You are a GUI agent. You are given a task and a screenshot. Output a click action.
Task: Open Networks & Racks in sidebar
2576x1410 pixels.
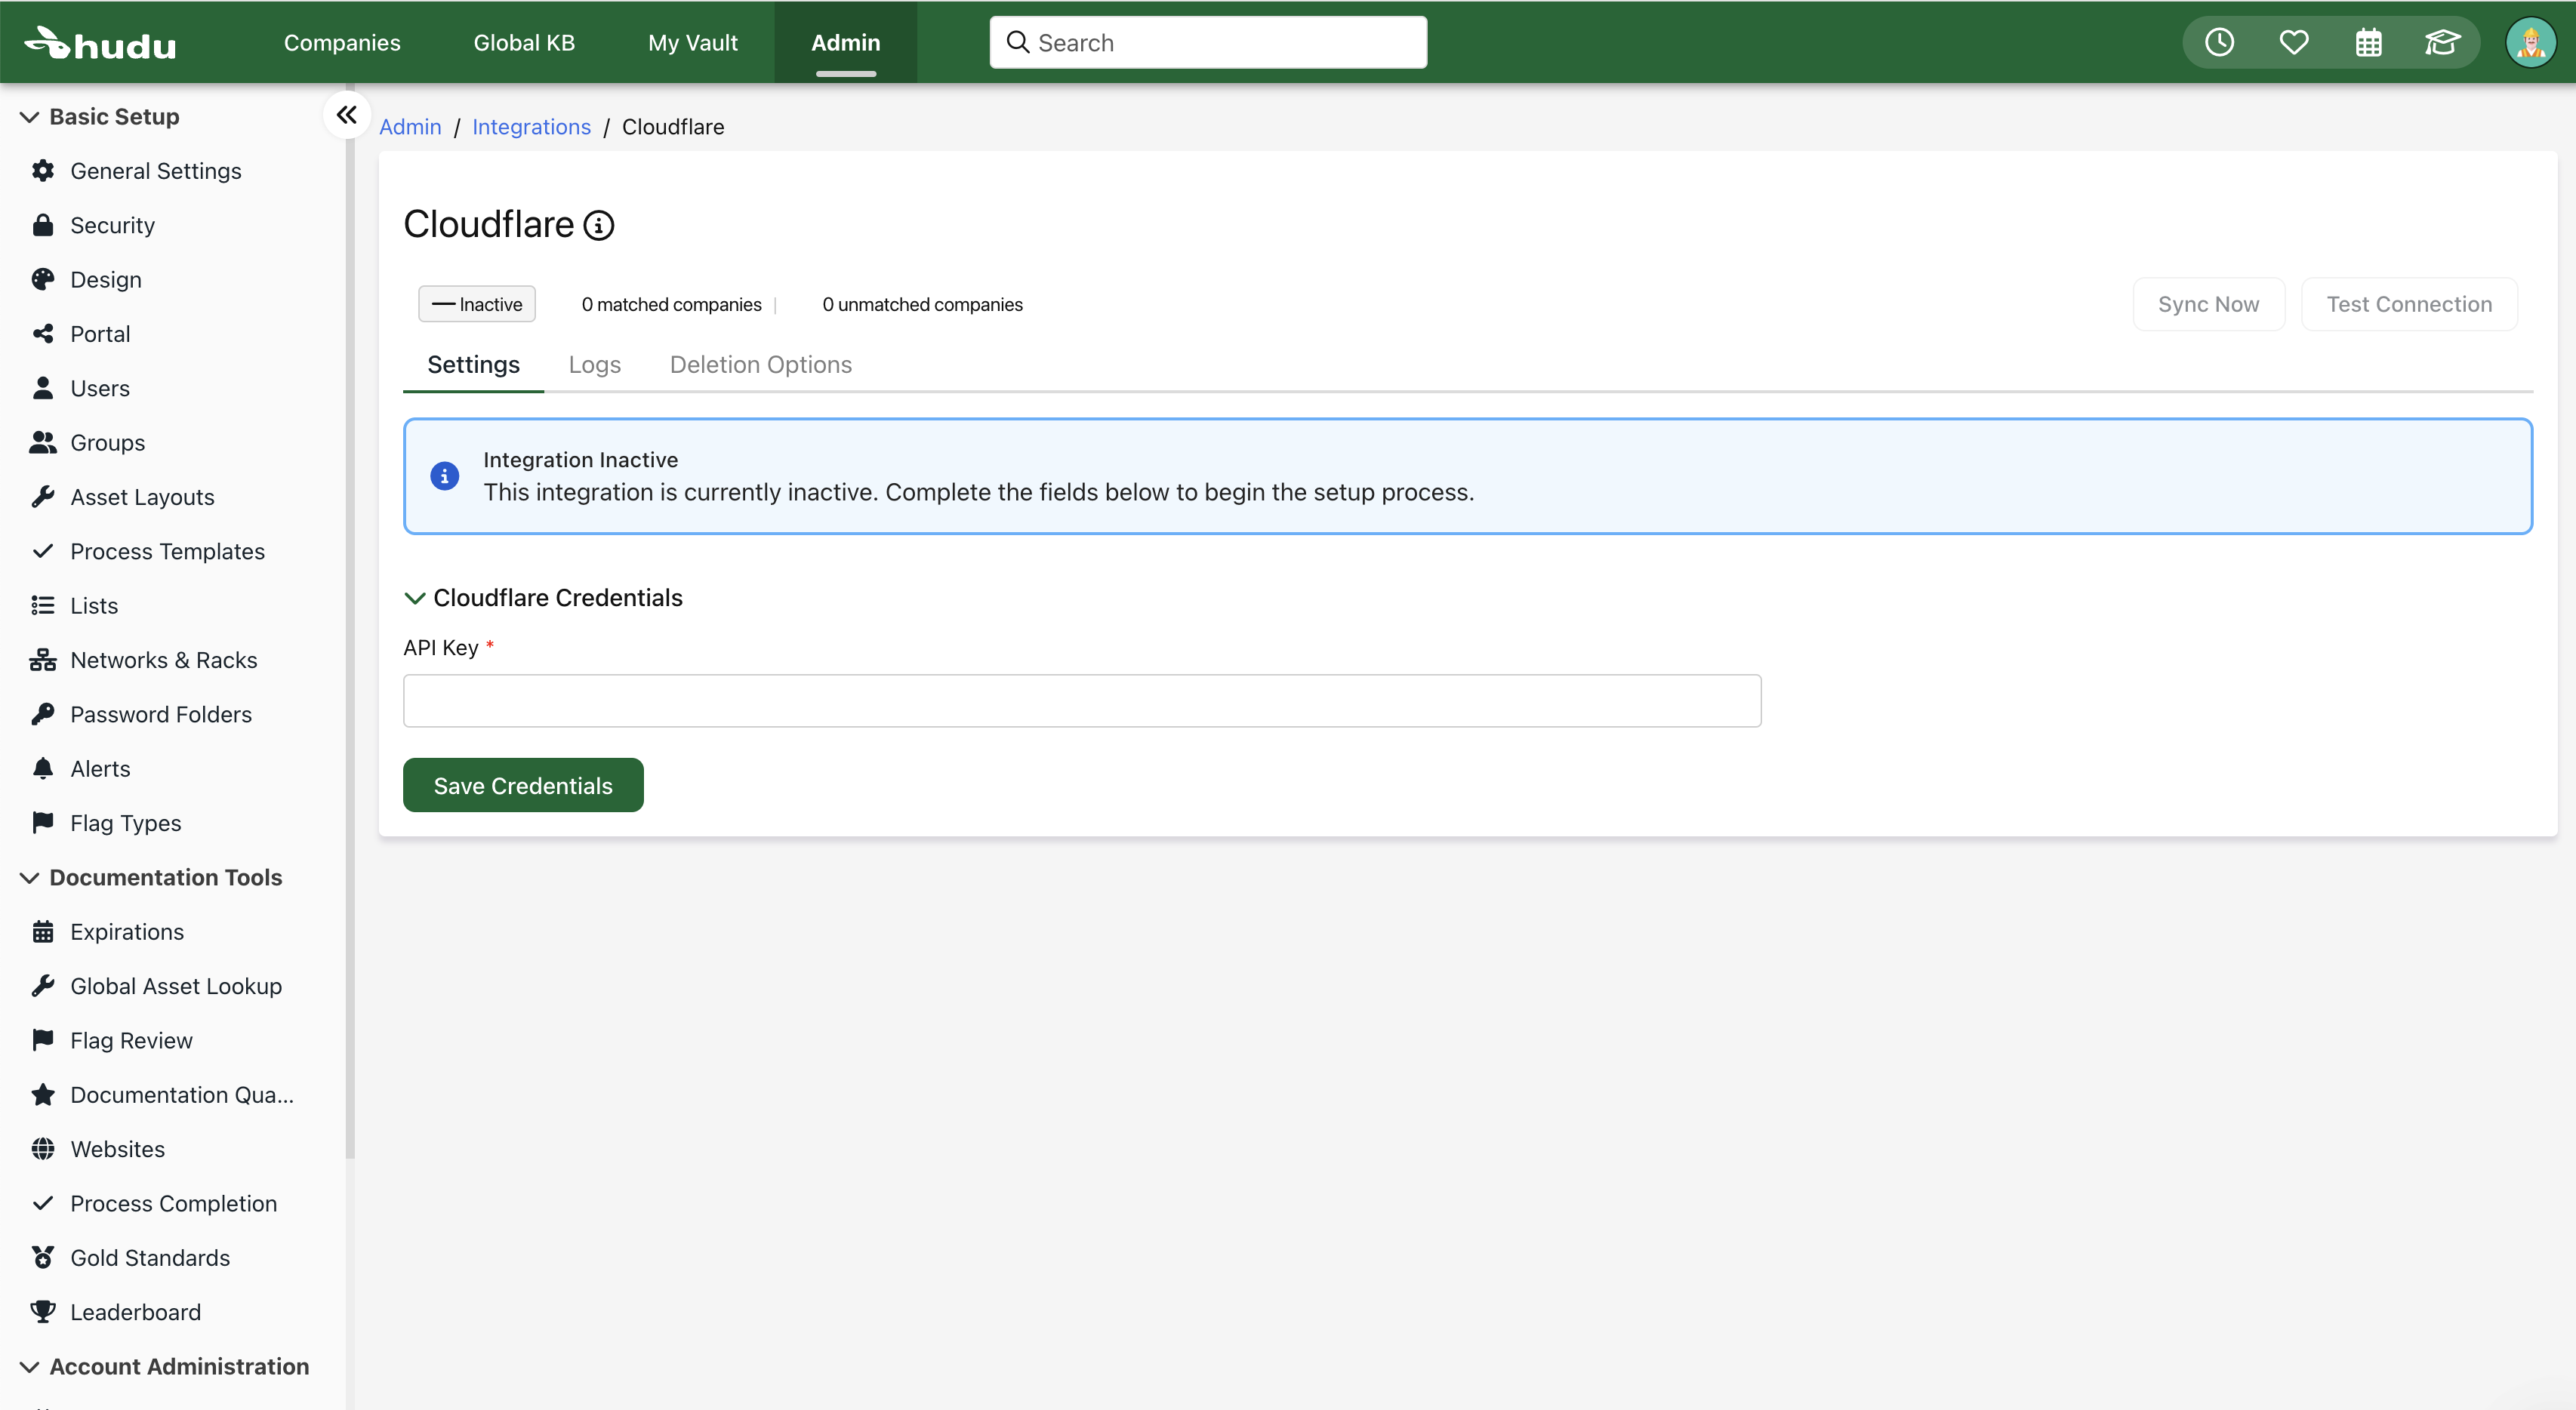pyautogui.click(x=164, y=660)
